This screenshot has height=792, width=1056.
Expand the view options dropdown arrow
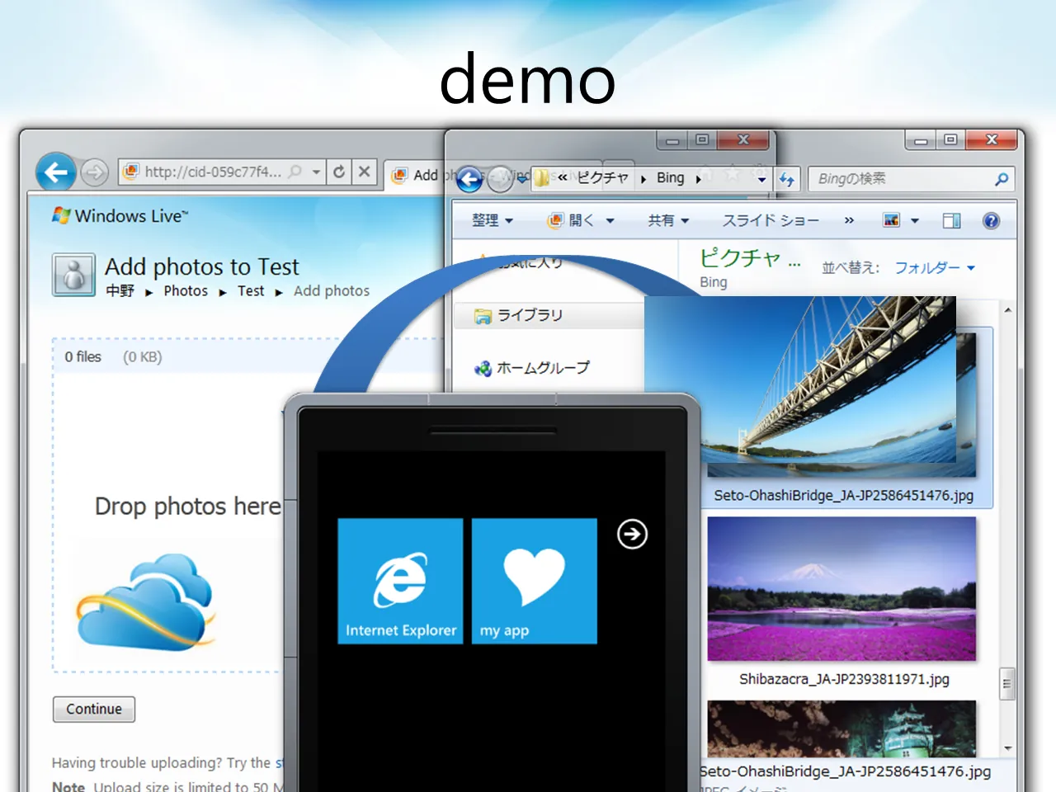pyautogui.click(x=914, y=221)
